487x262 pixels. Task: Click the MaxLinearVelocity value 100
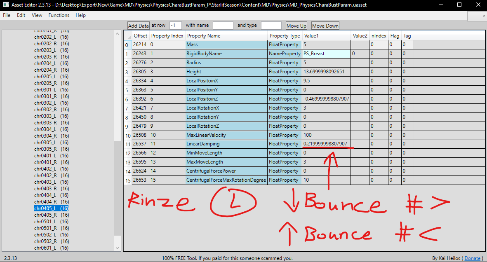coord(327,135)
